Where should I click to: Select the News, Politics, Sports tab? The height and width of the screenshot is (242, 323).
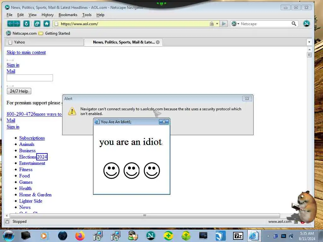coord(124,42)
